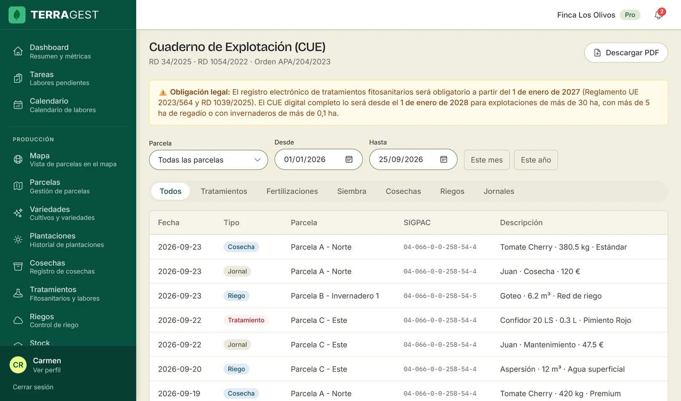Open Calendario via the calendar sidebar icon

(18, 105)
